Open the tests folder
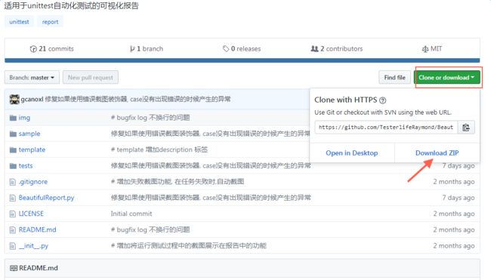The image size is (491, 280). pyautogui.click(x=26, y=165)
